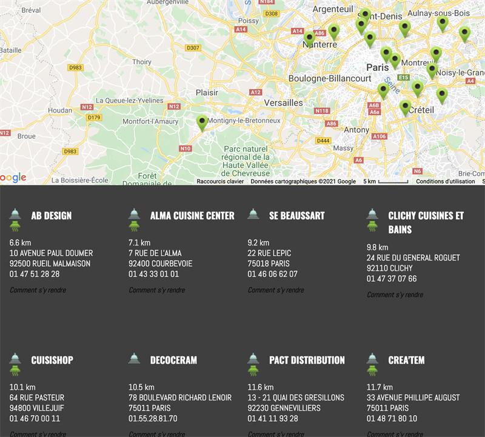Open Conditions d'utilisation map link

point(446,182)
